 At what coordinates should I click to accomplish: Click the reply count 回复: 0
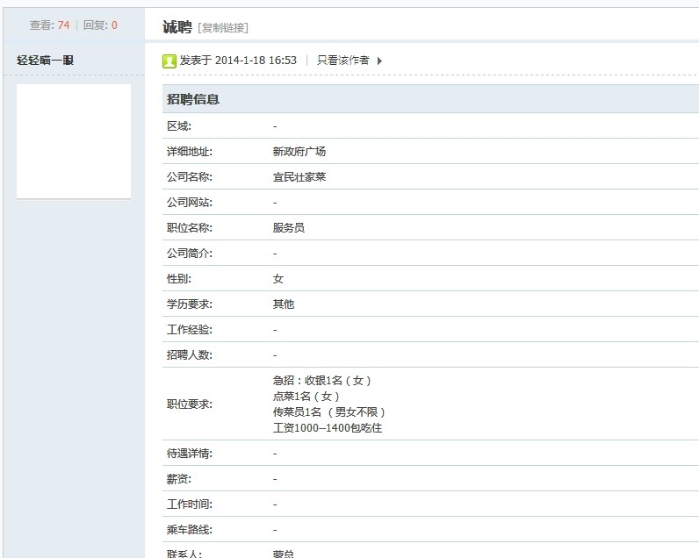[x=100, y=25]
